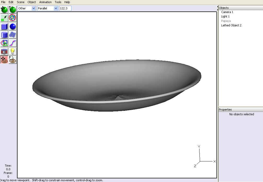Select the Move Object tool

click(x=4, y=10)
